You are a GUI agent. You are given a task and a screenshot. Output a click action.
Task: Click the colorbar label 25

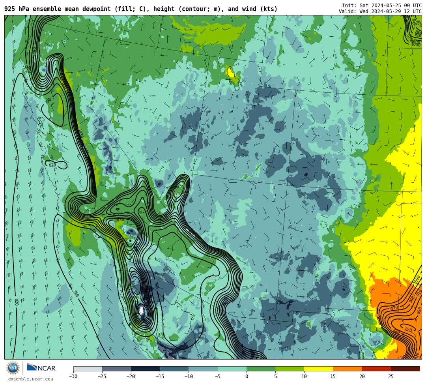click(x=390, y=377)
